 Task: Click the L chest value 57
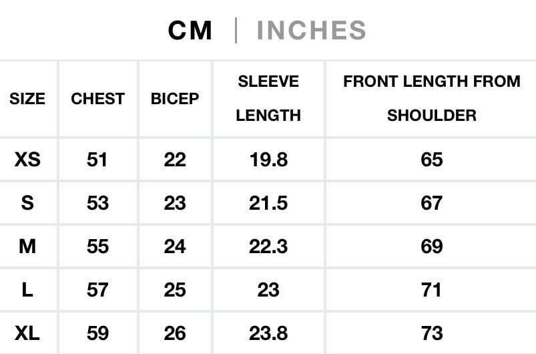pyautogui.click(x=97, y=290)
